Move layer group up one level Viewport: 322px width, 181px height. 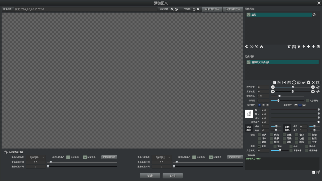click(309, 47)
